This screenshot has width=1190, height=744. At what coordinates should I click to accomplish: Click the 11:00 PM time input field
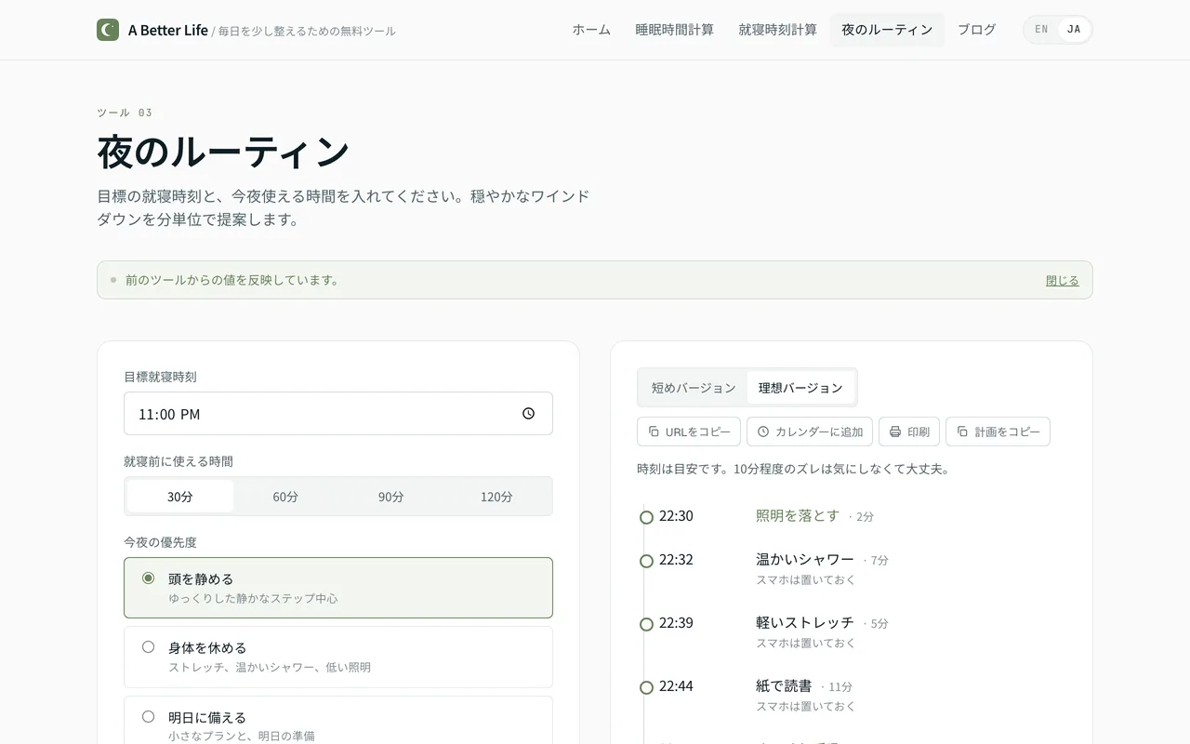point(279,413)
